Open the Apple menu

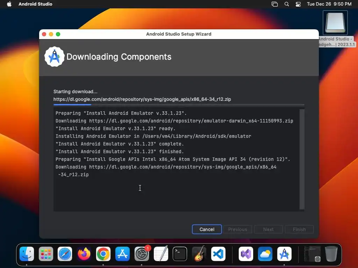tap(9, 4)
